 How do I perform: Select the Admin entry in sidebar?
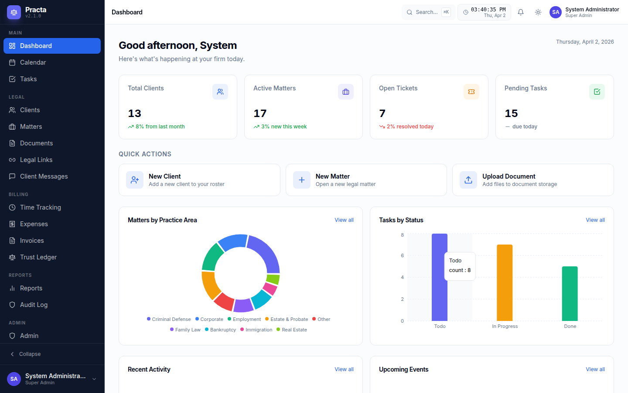(29, 336)
